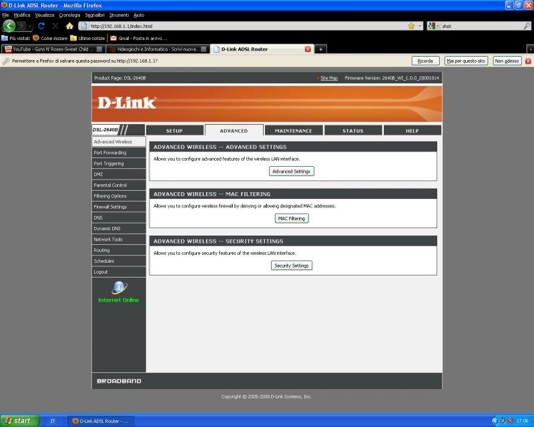Viewport: 534px width, 427px height.
Task: Open the tab list dropdown arrow
Action: (x=530, y=49)
